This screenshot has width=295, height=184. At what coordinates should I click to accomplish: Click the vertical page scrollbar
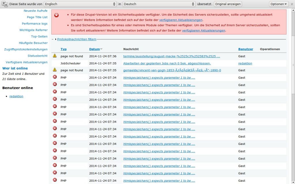point(293,57)
